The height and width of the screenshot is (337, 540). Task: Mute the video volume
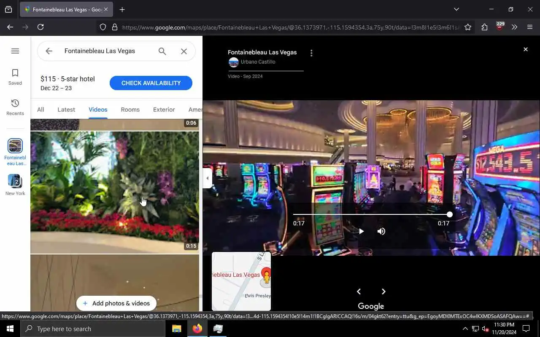(381, 231)
